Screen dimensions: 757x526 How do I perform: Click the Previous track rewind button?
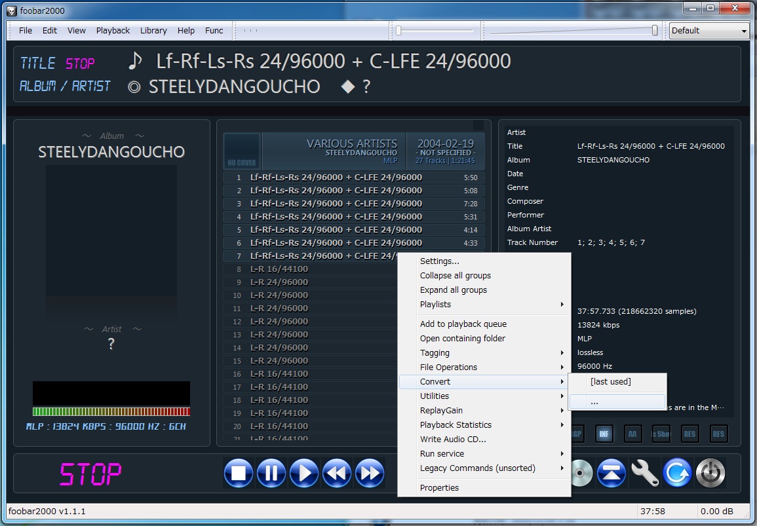pyautogui.click(x=337, y=473)
